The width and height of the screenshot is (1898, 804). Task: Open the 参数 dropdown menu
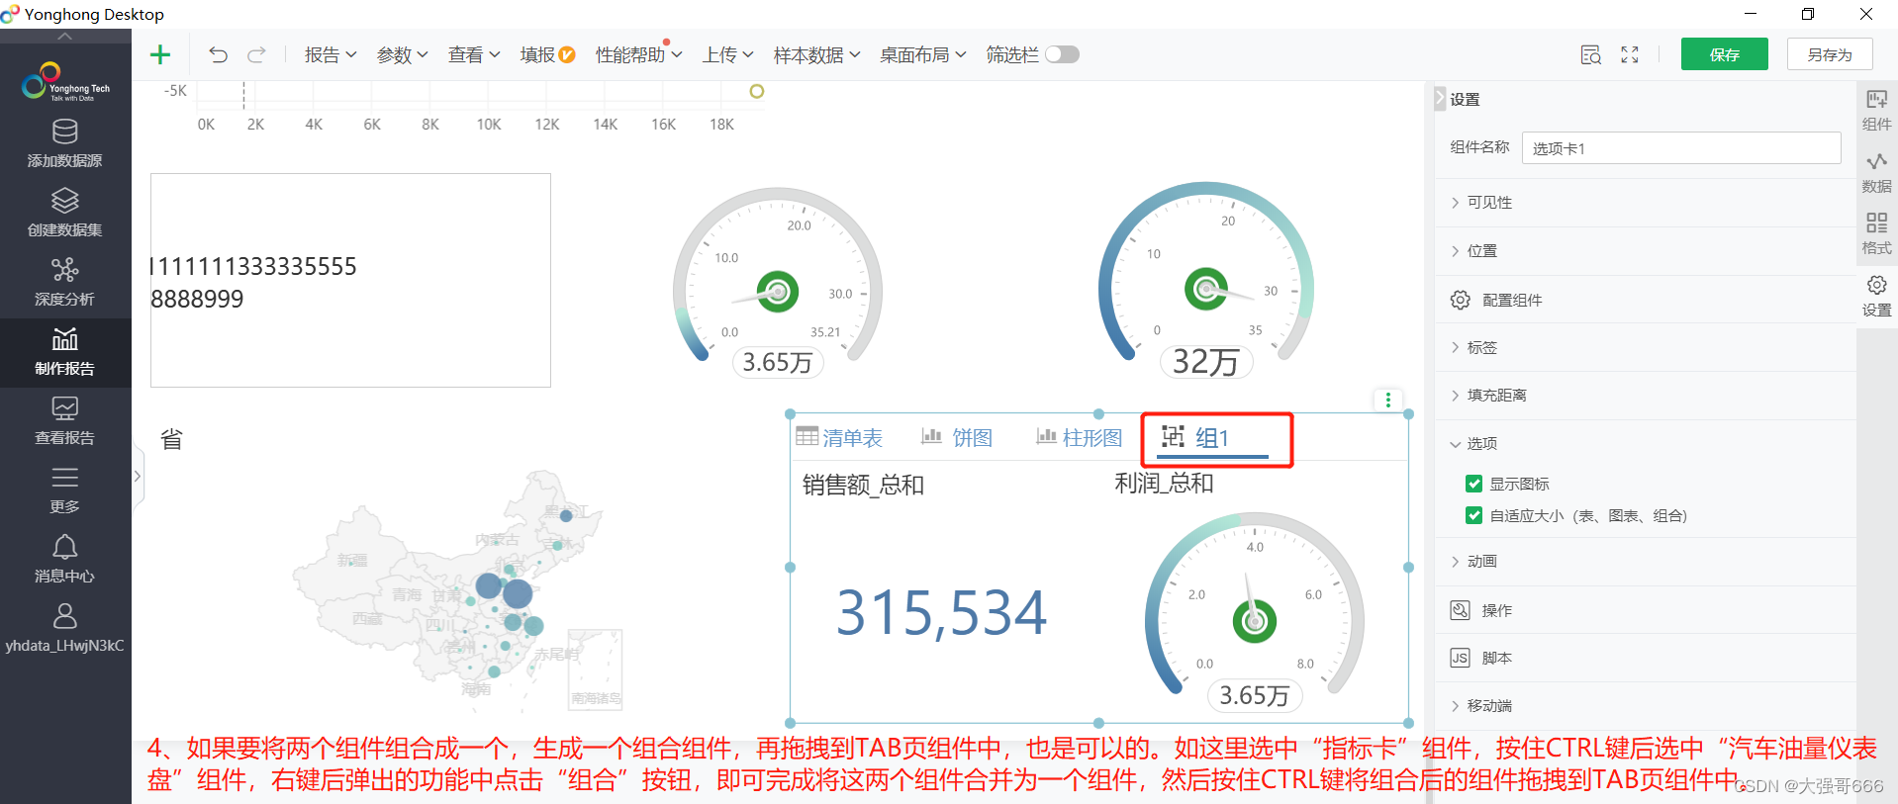pos(403,54)
